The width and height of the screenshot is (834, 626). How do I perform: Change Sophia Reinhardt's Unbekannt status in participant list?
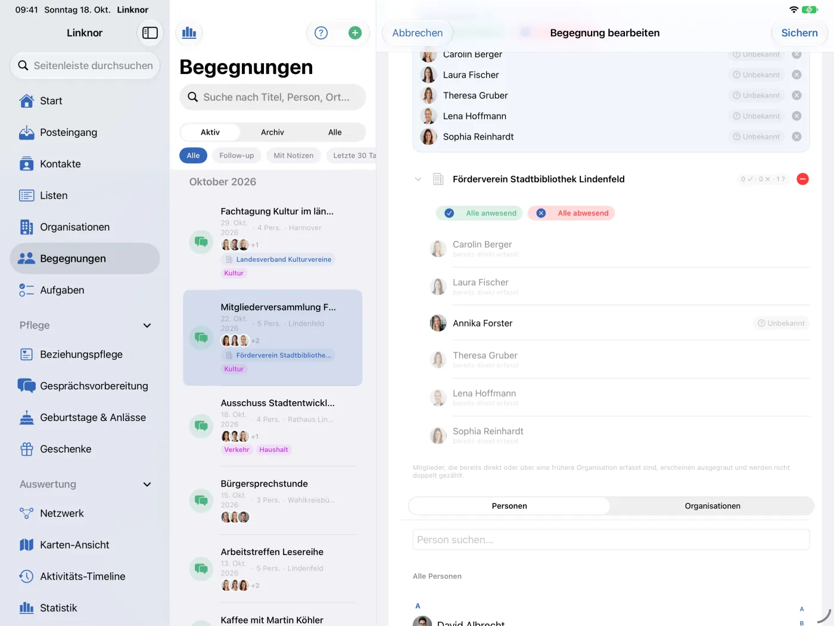click(756, 137)
